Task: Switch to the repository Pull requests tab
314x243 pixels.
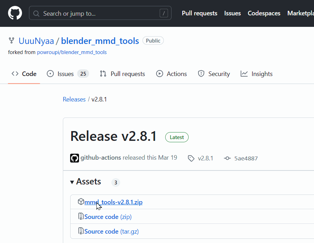Action: click(122, 74)
